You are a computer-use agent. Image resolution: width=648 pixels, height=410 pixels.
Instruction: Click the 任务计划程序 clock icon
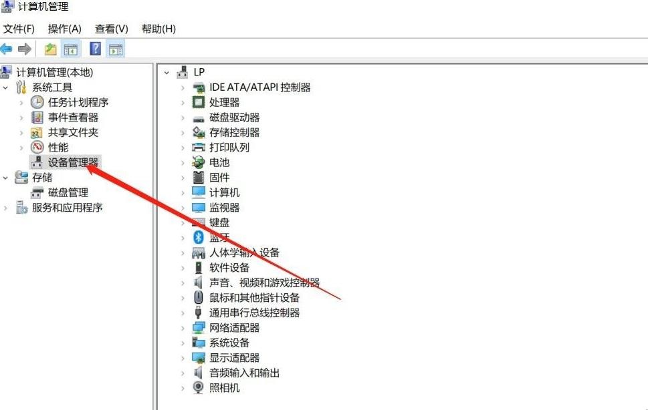point(37,102)
